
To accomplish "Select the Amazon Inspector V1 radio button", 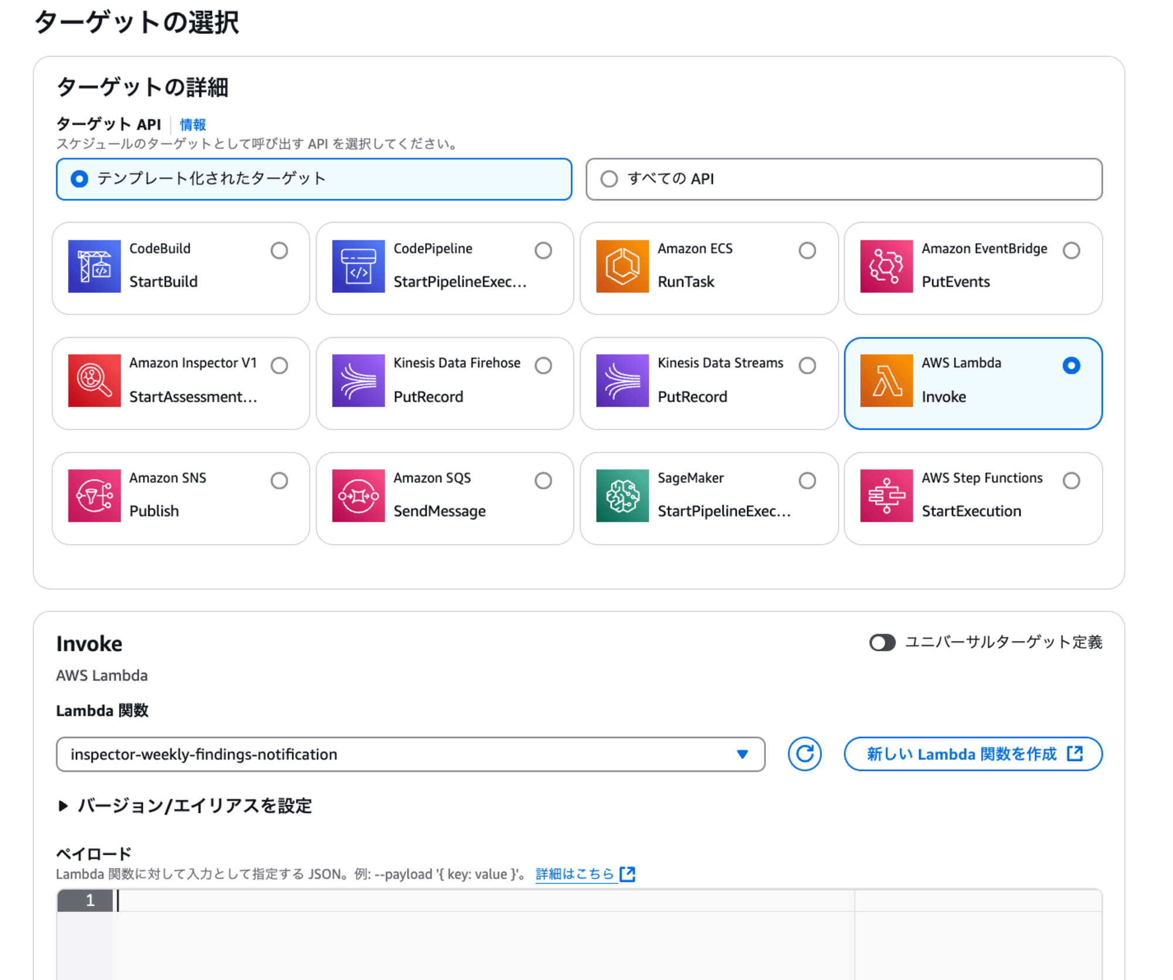I will pos(279,365).
